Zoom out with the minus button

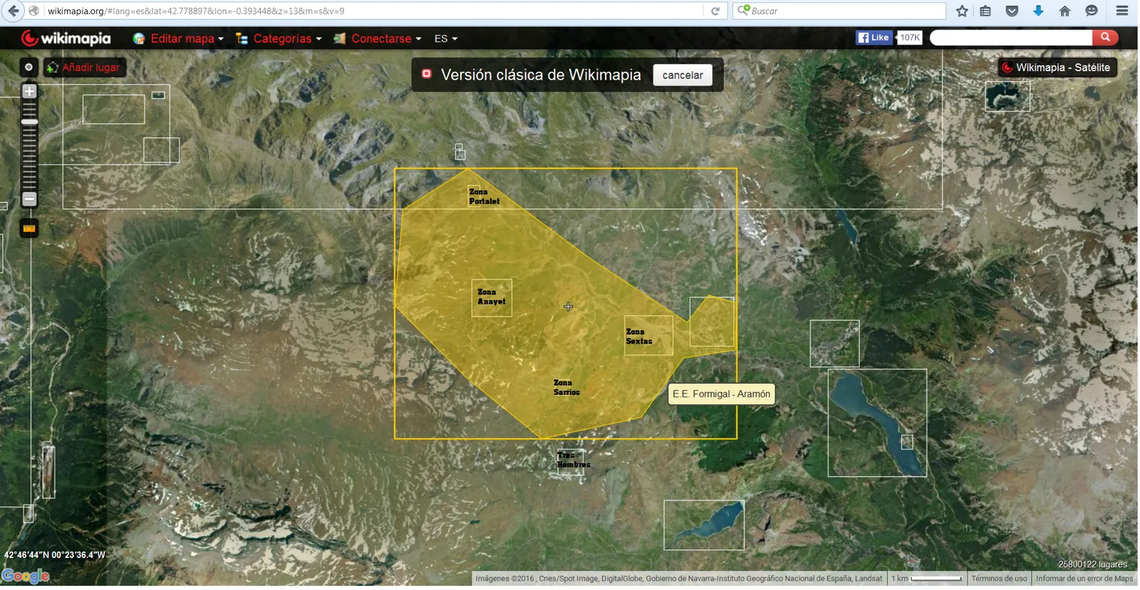(x=29, y=199)
